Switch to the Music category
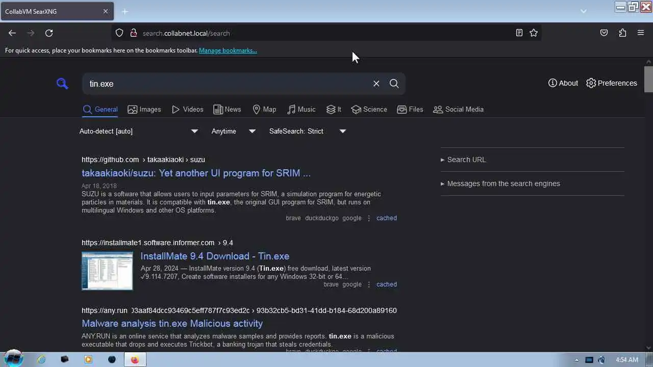 pos(302,110)
